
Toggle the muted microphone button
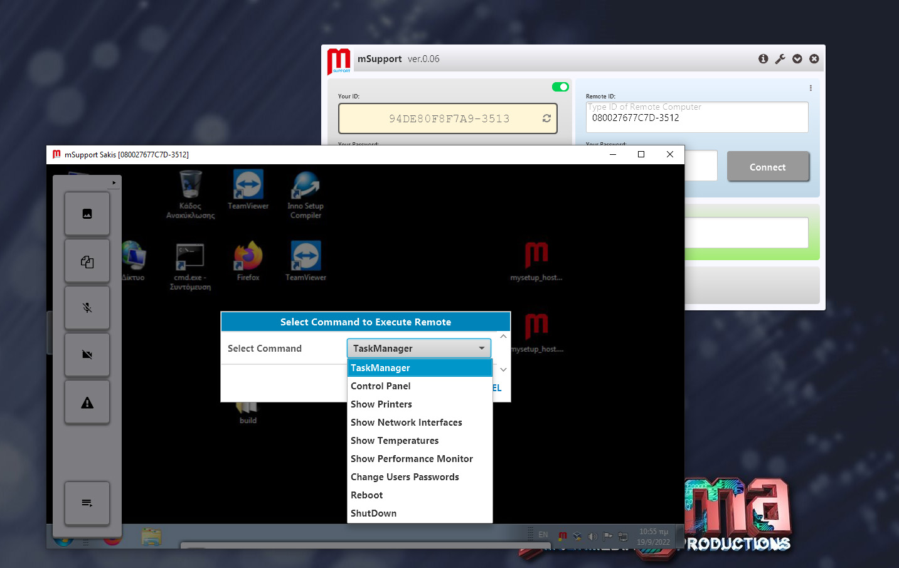[x=87, y=308]
